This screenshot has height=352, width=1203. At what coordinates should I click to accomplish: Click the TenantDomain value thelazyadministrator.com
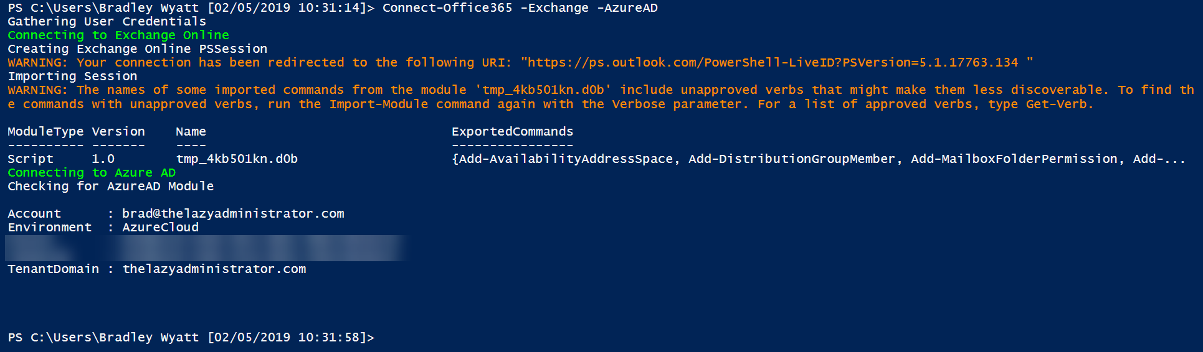pyautogui.click(x=214, y=269)
